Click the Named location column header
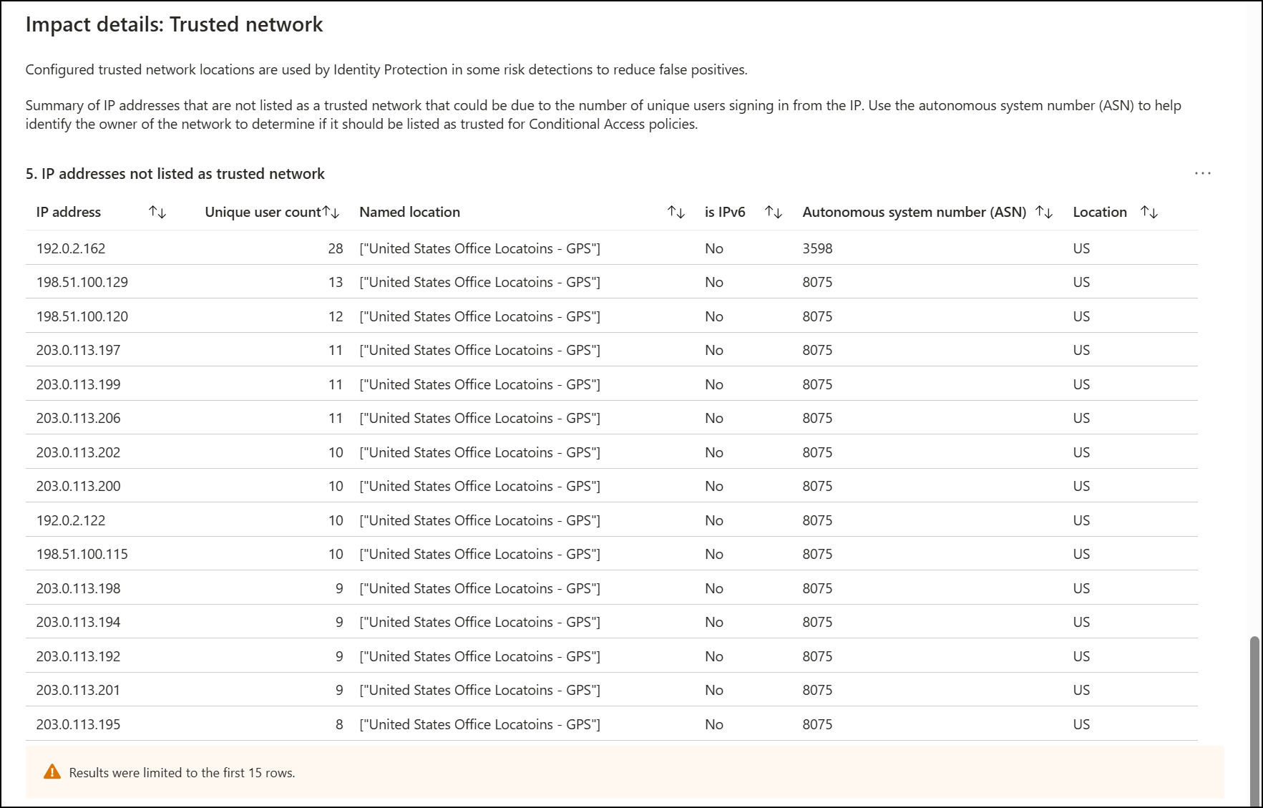 coord(409,212)
